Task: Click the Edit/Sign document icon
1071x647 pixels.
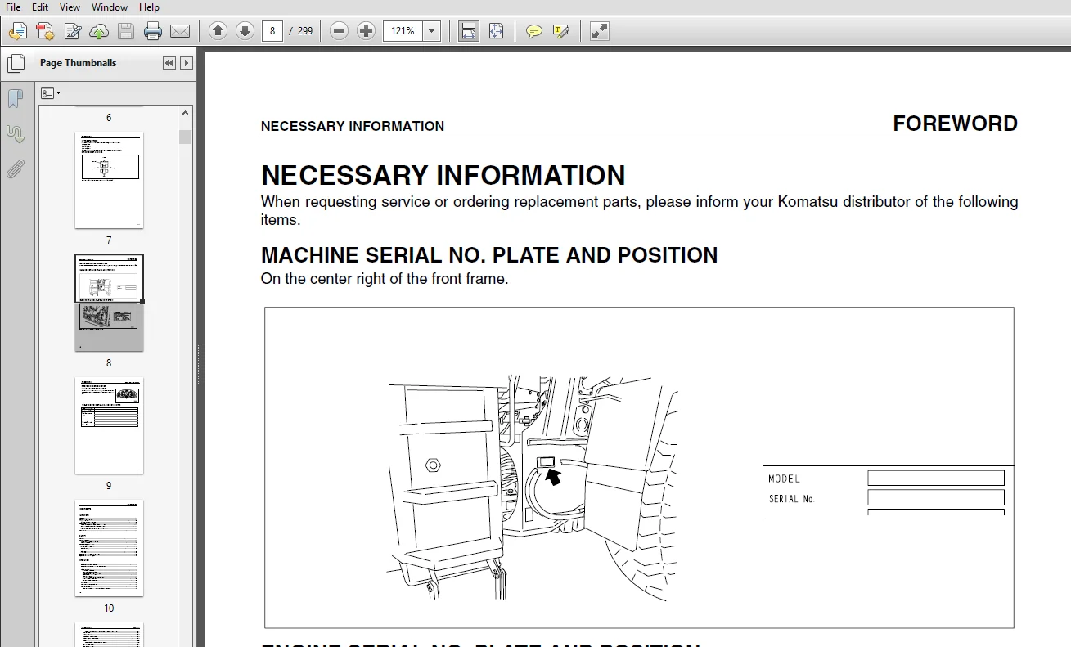Action: (72, 32)
